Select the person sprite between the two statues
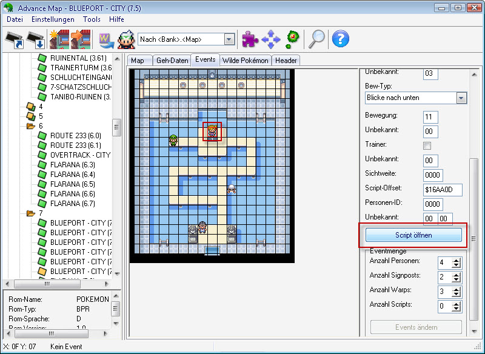Image resolution: width=485 pixels, height=354 pixels. tap(202, 227)
